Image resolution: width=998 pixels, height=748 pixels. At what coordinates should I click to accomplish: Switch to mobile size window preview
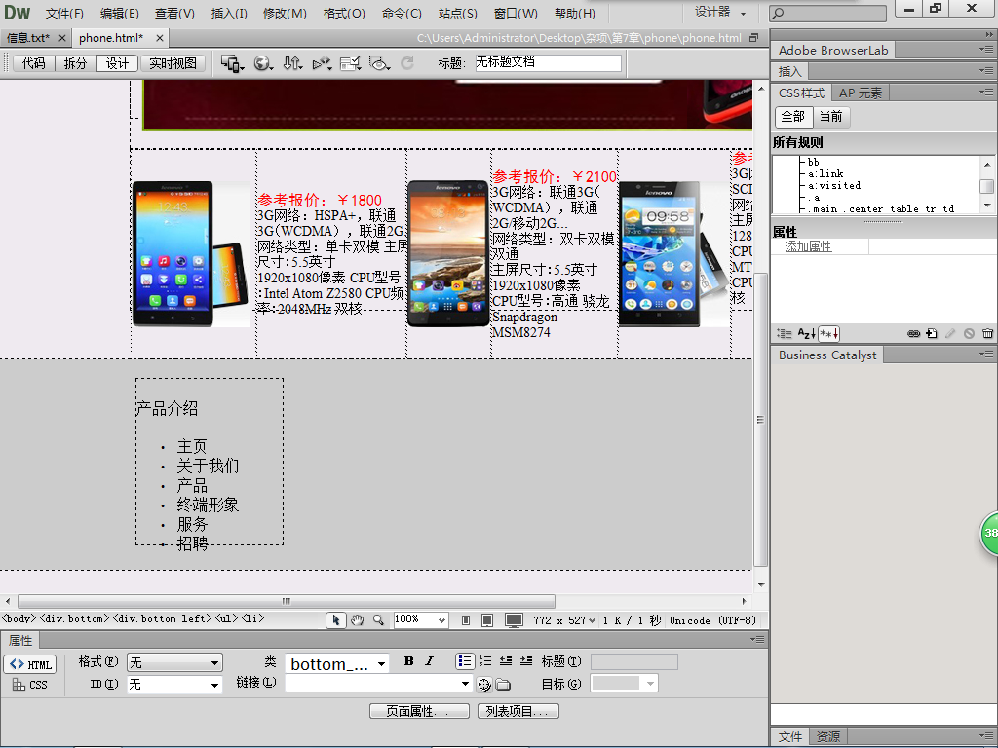click(466, 620)
